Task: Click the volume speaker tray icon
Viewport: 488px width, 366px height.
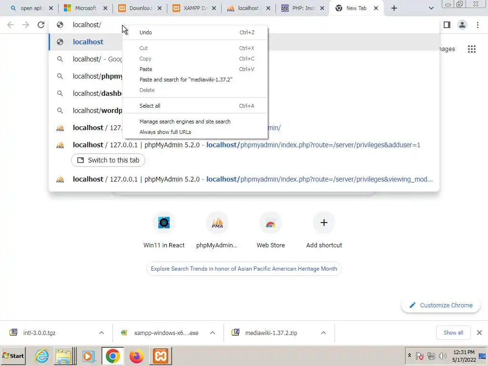Action: point(442,356)
